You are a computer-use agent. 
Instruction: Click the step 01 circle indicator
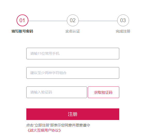(22, 20)
